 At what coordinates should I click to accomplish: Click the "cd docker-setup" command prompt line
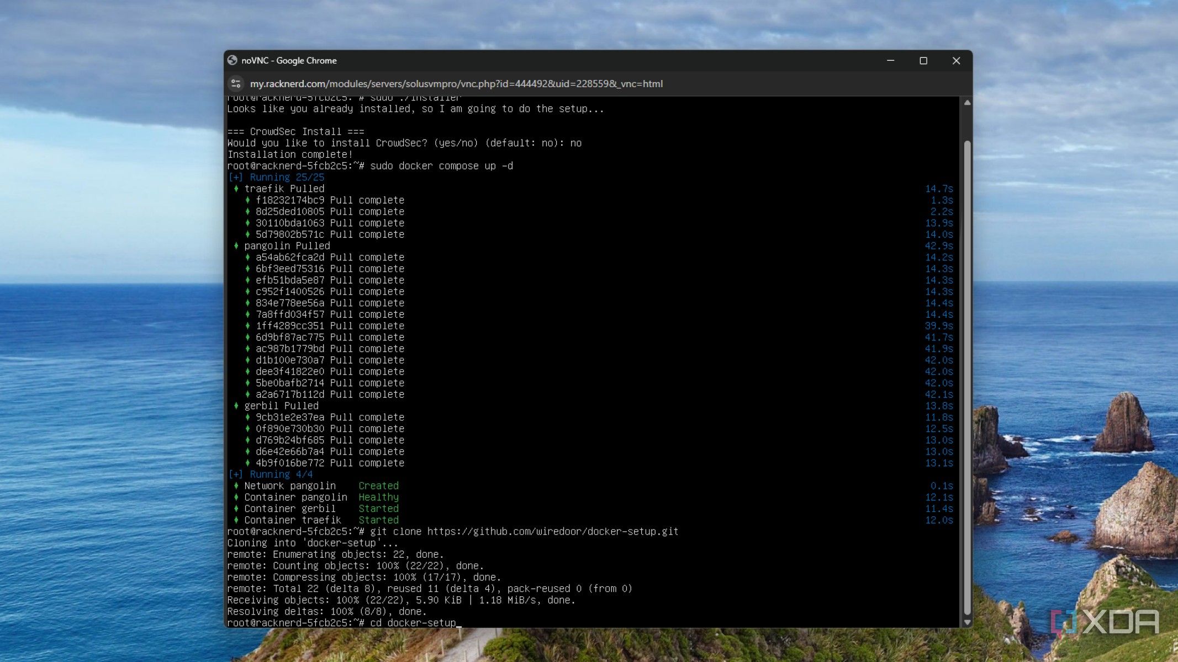click(x=342, y=623)
